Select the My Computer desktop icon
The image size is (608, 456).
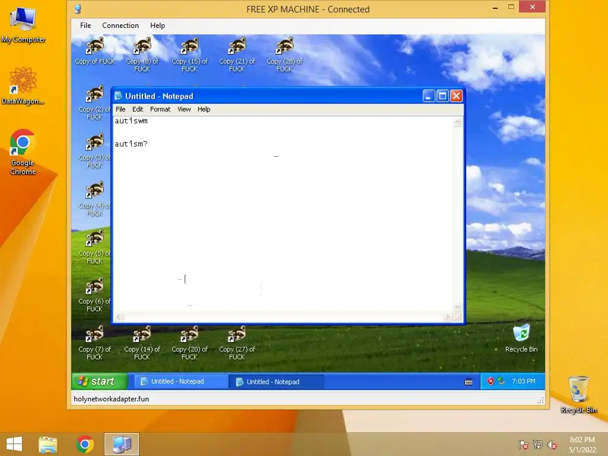click(23, 25)
